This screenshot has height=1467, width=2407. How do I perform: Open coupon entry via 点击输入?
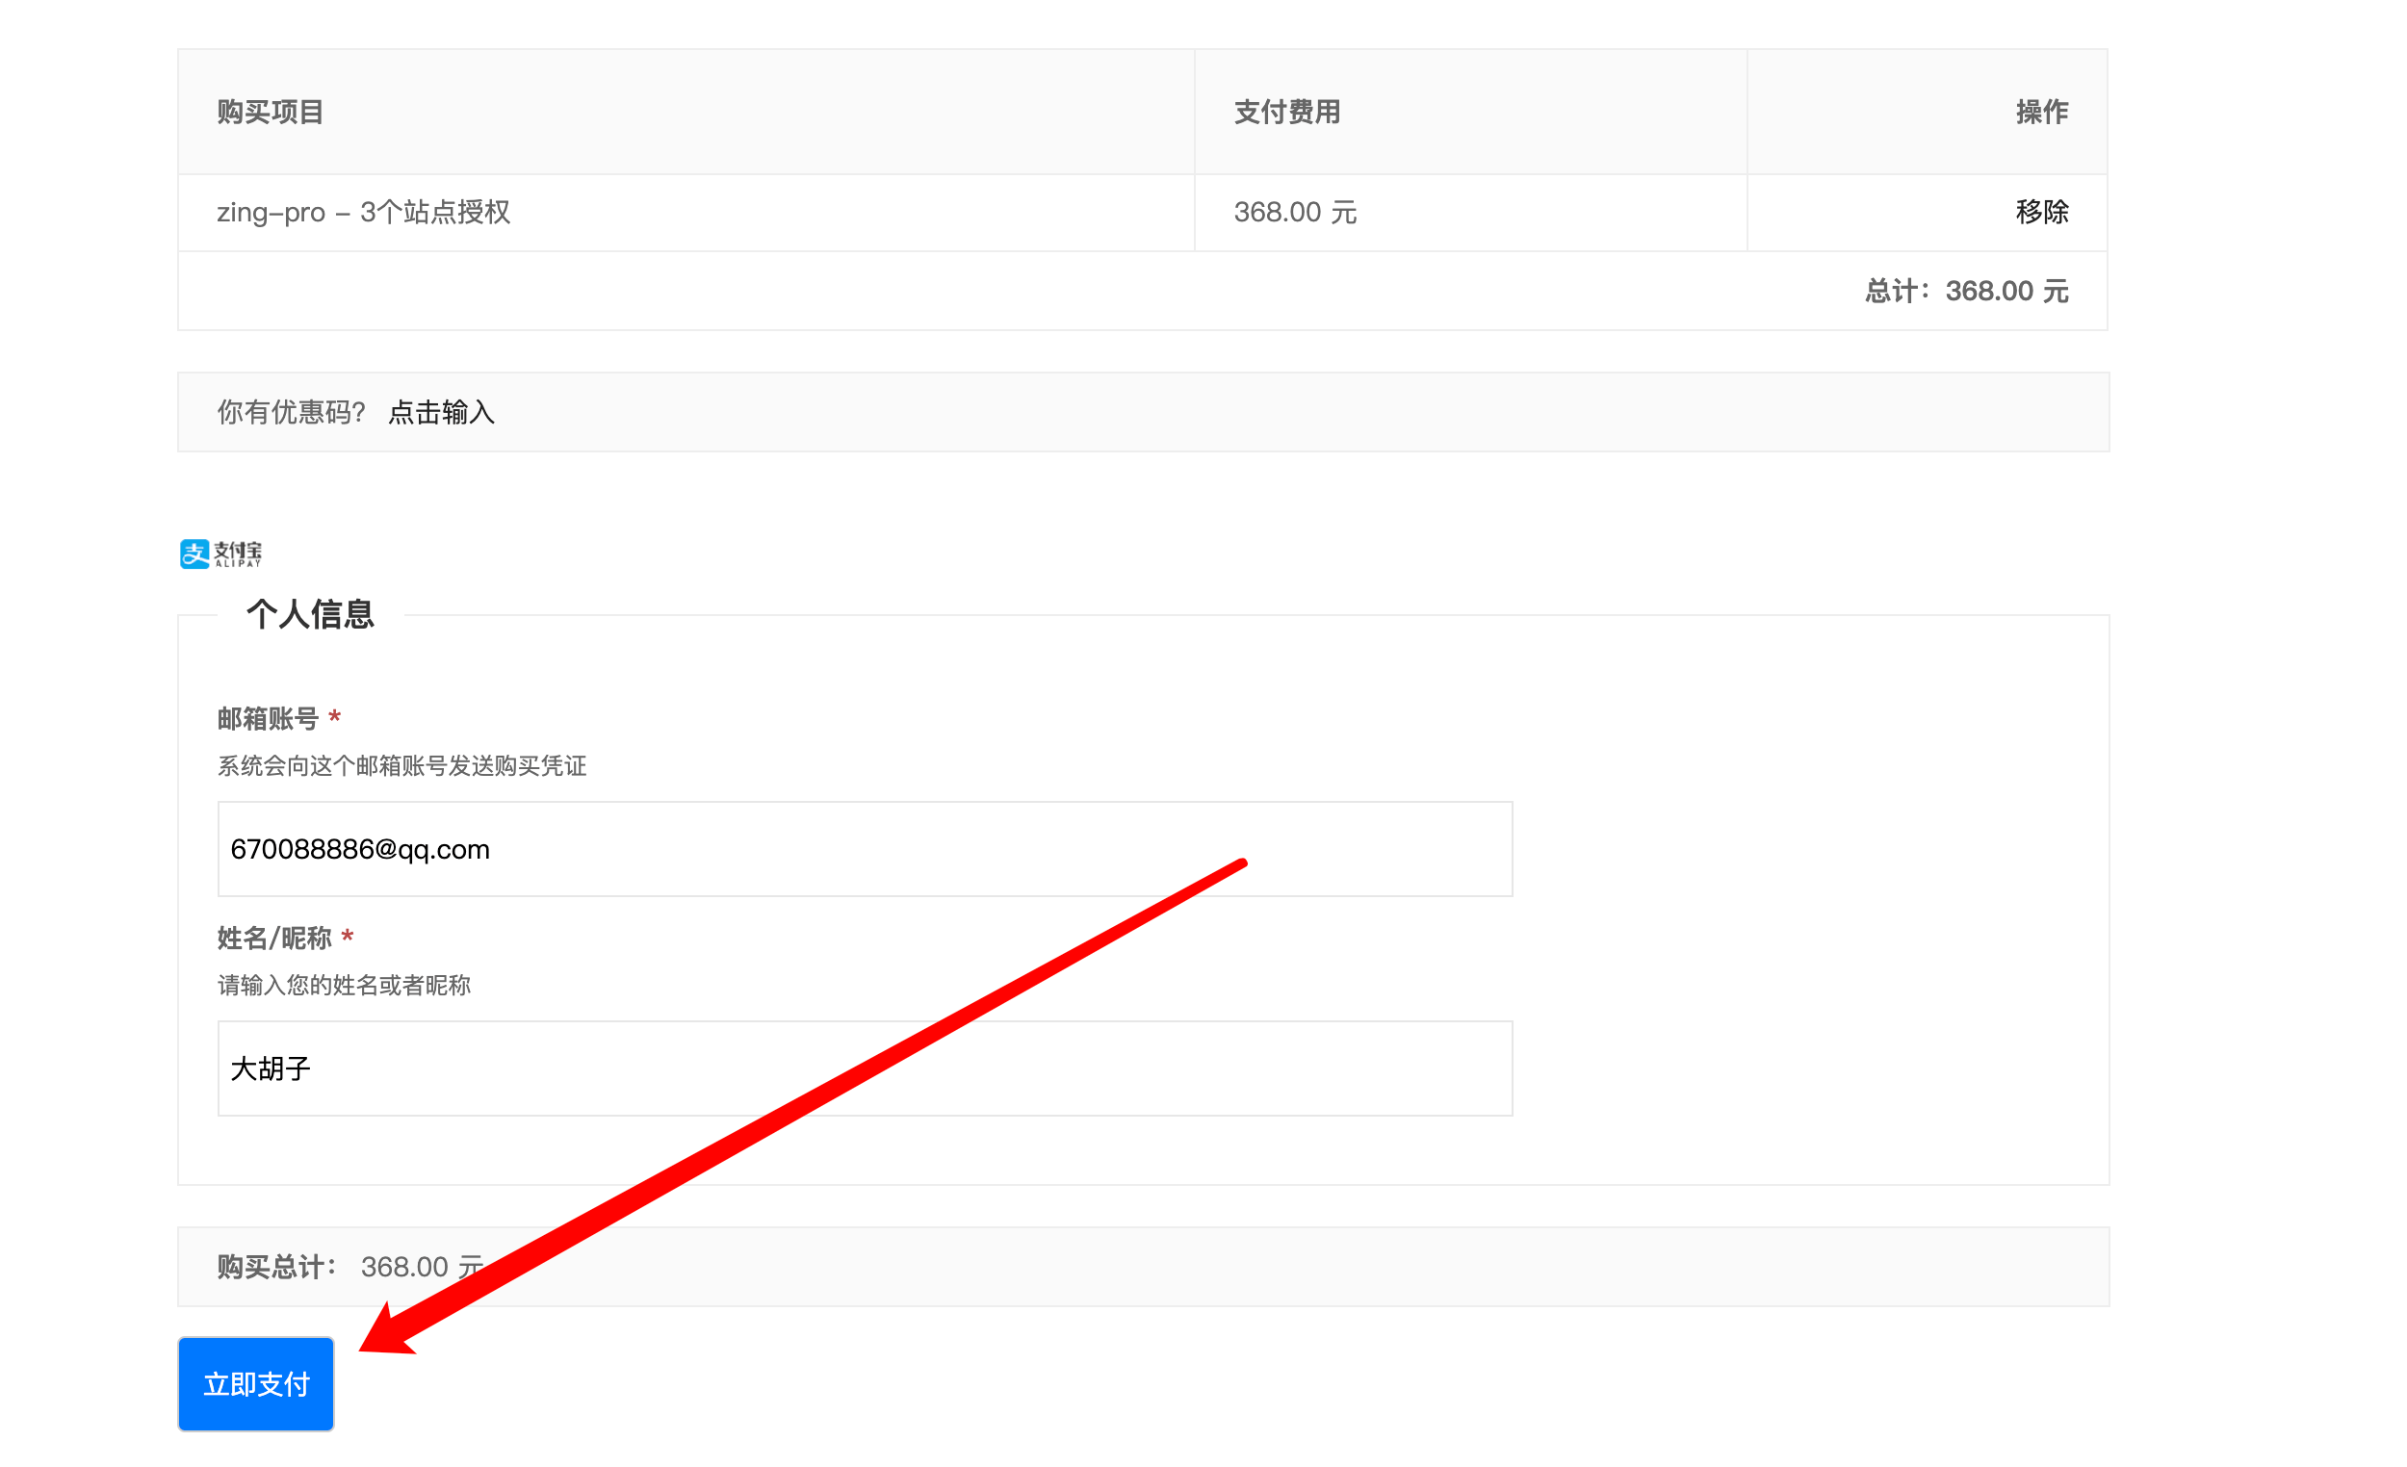442,412
